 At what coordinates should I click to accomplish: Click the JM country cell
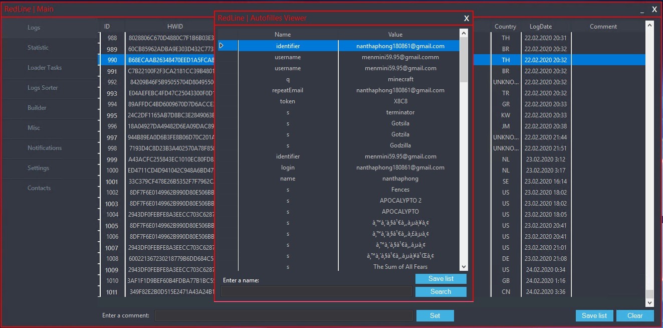pyautogui.click(x=506, y=126)
